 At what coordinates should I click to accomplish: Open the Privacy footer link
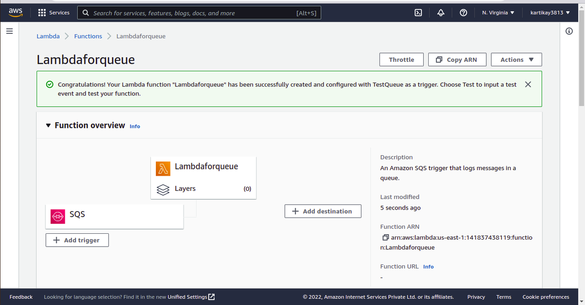click(x=476, y=297)
